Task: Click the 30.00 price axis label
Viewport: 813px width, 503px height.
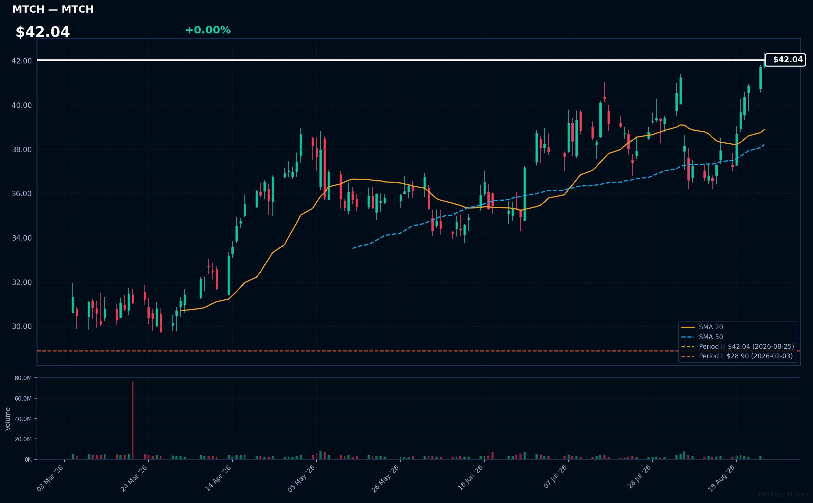Action: pos(22,326)
